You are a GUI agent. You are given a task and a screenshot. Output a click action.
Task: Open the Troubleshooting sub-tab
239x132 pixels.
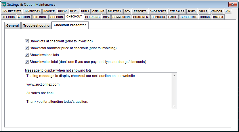(x=36, y=26)
